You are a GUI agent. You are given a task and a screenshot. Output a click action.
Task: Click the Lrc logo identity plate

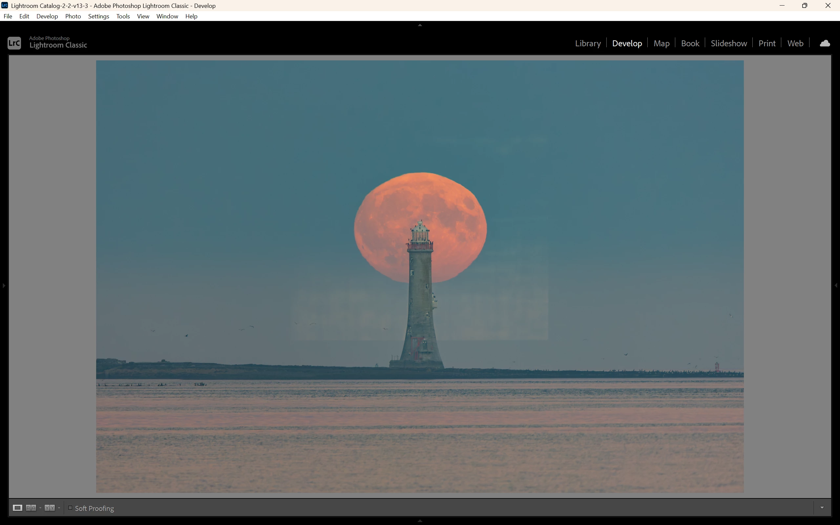click(x=14, y=43)
